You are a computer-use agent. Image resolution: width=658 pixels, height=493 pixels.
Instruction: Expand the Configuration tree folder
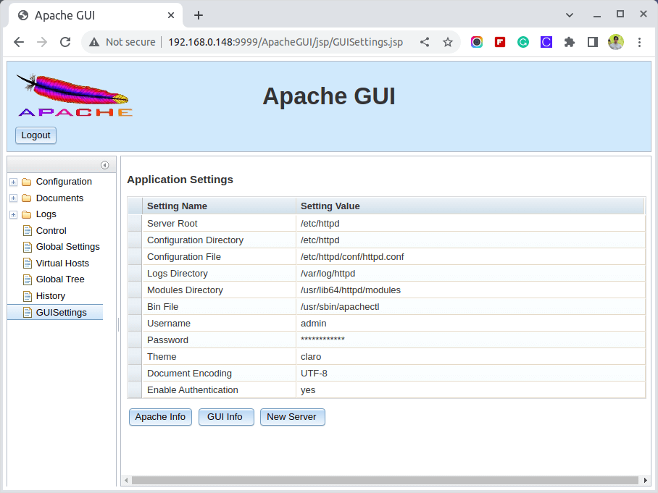pos(13,182)
